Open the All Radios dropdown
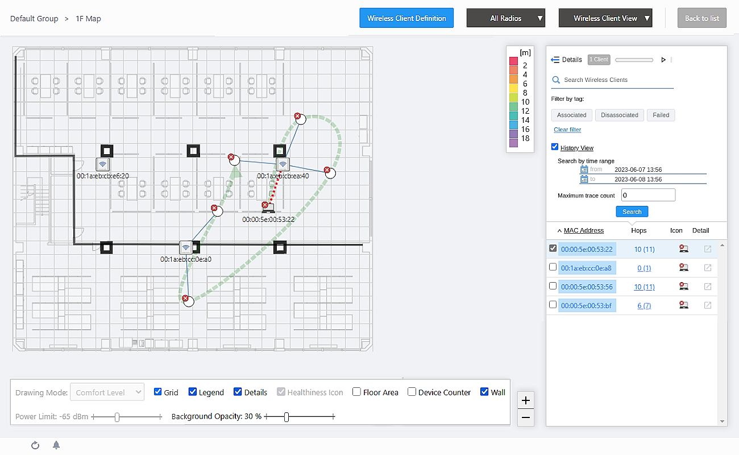Screen dimensions: 739x455 coord(506,18)
